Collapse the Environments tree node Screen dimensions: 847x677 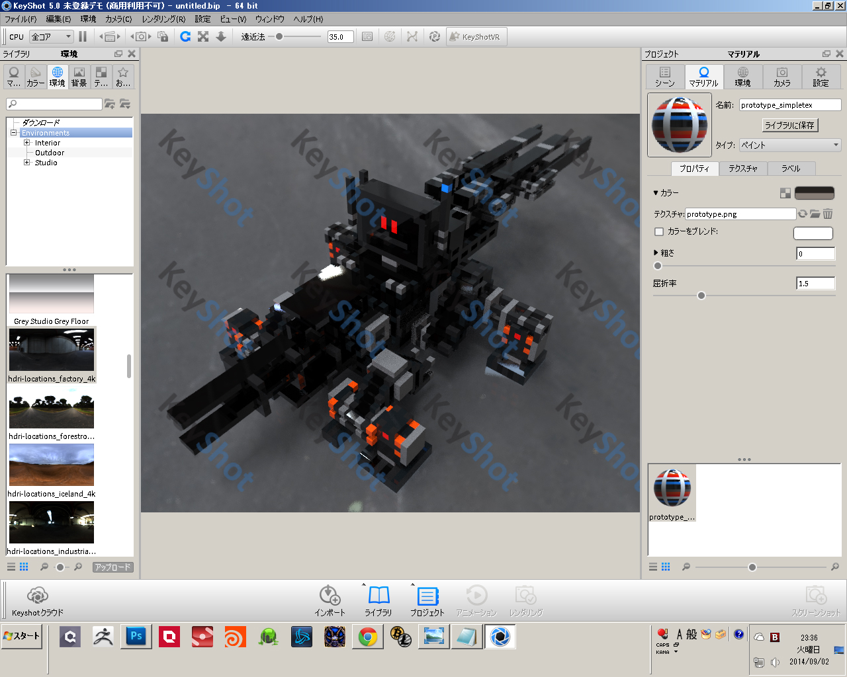(14, 133)
